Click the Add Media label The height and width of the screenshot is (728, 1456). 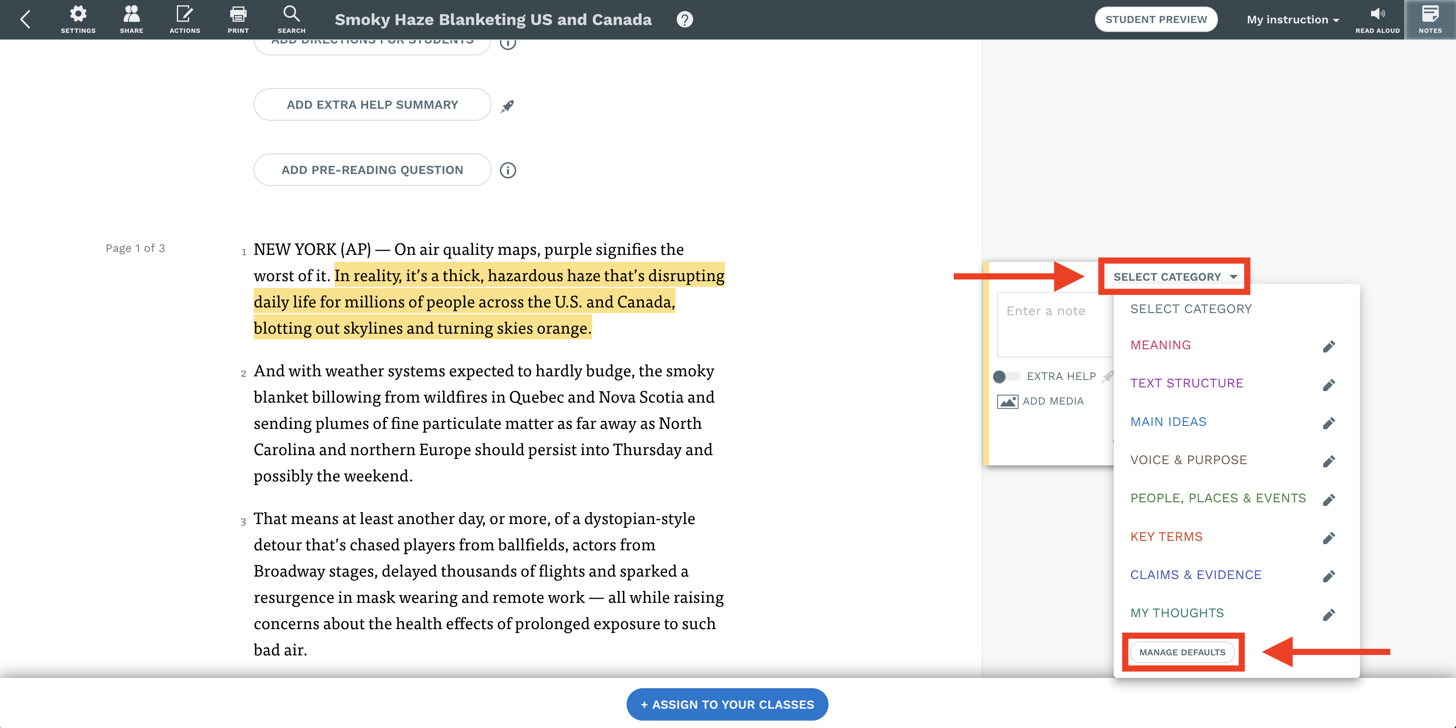pos(1053,401)
